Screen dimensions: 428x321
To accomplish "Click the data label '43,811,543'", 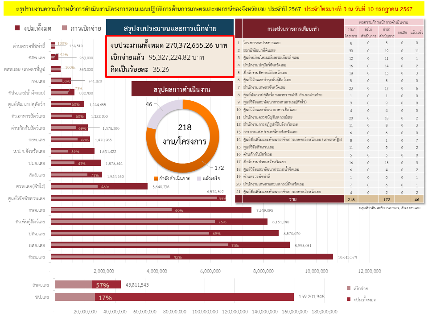I will (137, 285).
